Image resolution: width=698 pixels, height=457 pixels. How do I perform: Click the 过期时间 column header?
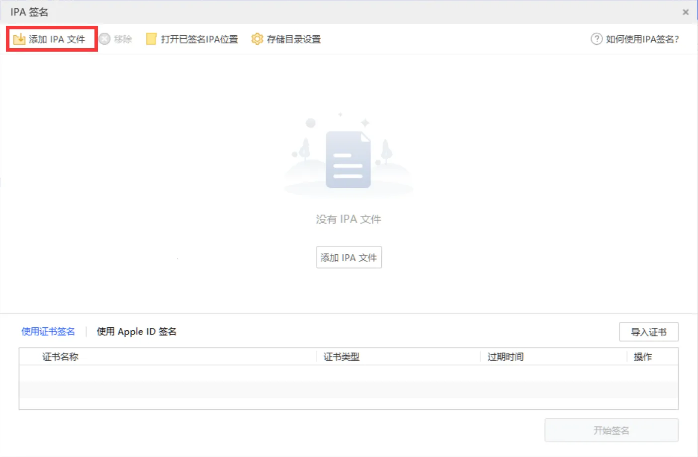pyautogui.click(x=505, y=357)
